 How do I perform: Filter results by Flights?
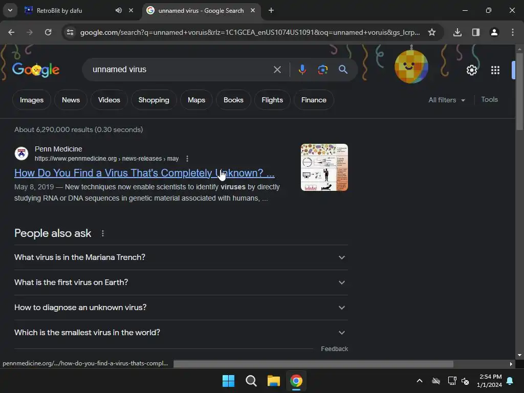(x=272, y=100)
